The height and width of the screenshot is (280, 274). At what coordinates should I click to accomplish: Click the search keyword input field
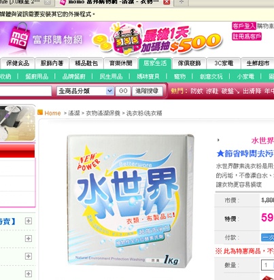25,91
